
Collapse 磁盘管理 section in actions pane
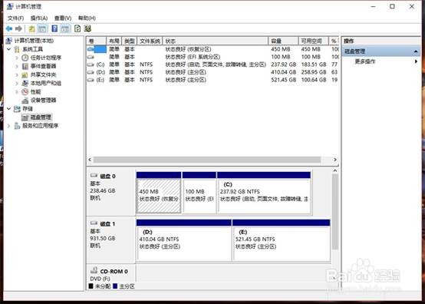[x=416, y=51]
